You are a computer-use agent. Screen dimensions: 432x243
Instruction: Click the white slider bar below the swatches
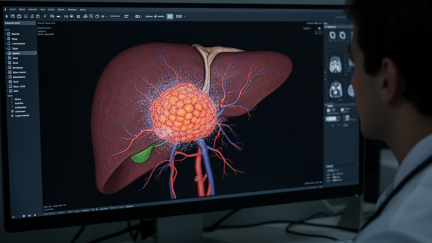(331, 119)
